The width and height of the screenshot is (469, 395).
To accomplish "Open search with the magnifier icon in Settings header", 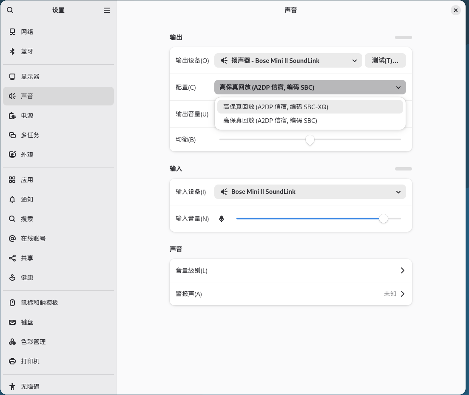I will [10, 10].
